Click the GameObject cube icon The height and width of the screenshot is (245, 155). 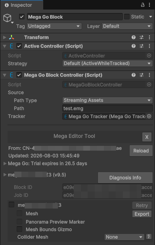(7, 18)
